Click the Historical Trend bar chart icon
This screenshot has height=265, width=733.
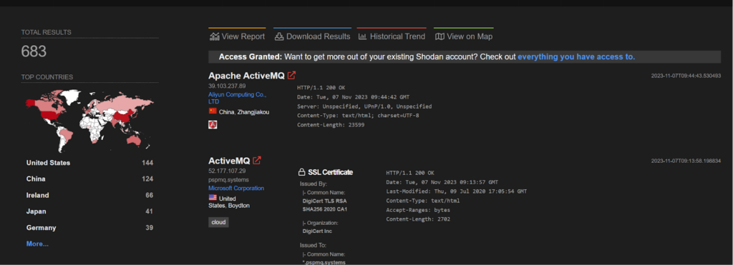point(362,36)
